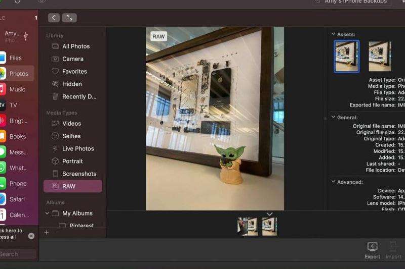Click the 'Lens model:' label
This screenshot has height=269, width=405.
[x=381, y=203]
